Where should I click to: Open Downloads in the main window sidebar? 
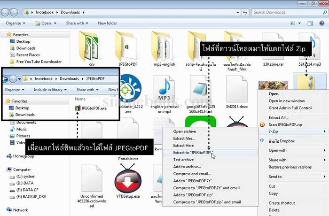pos(23,48)
